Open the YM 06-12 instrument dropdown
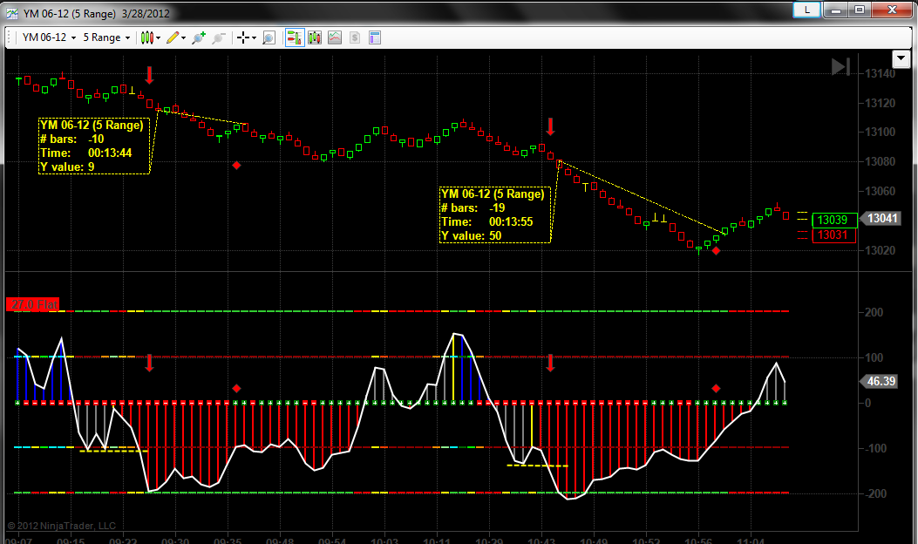This screenshot has height=544, width=918. click(49, 37)
